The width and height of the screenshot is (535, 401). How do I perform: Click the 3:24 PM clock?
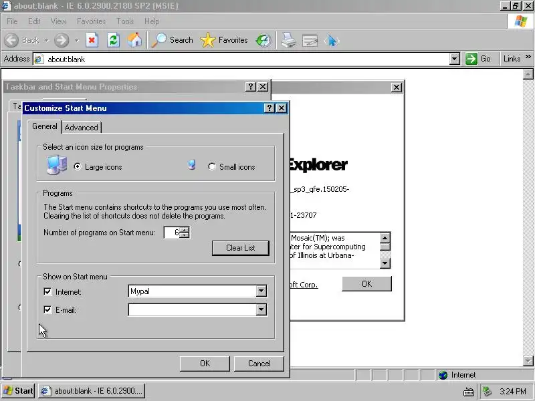[512, 391]
